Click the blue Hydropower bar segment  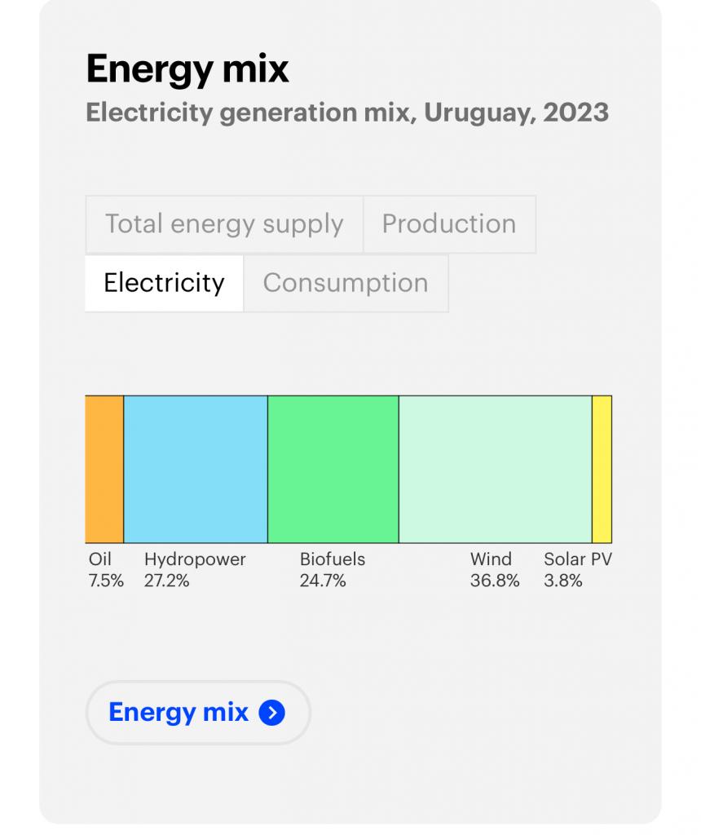coord(196,469)
